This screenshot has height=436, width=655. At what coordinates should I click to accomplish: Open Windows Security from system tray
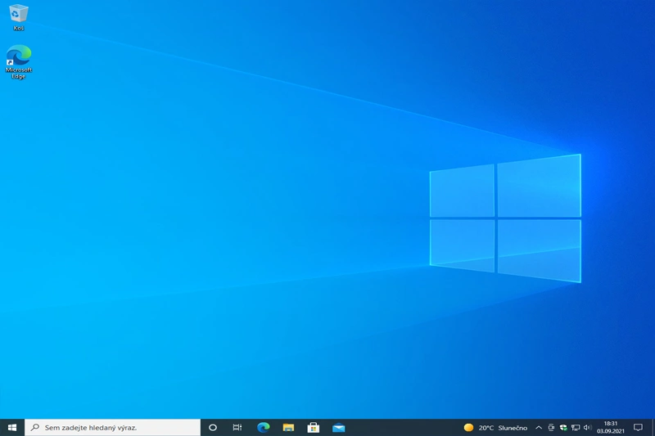(x=563, y=427)
